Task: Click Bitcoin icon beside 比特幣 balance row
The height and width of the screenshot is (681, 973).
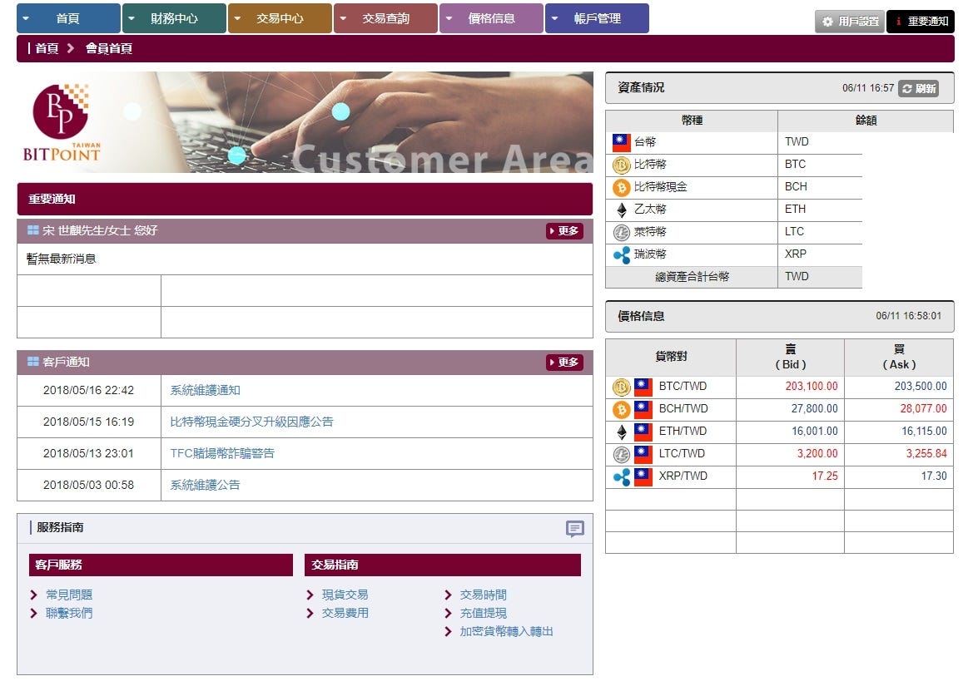Action: (x=622, y=165)
